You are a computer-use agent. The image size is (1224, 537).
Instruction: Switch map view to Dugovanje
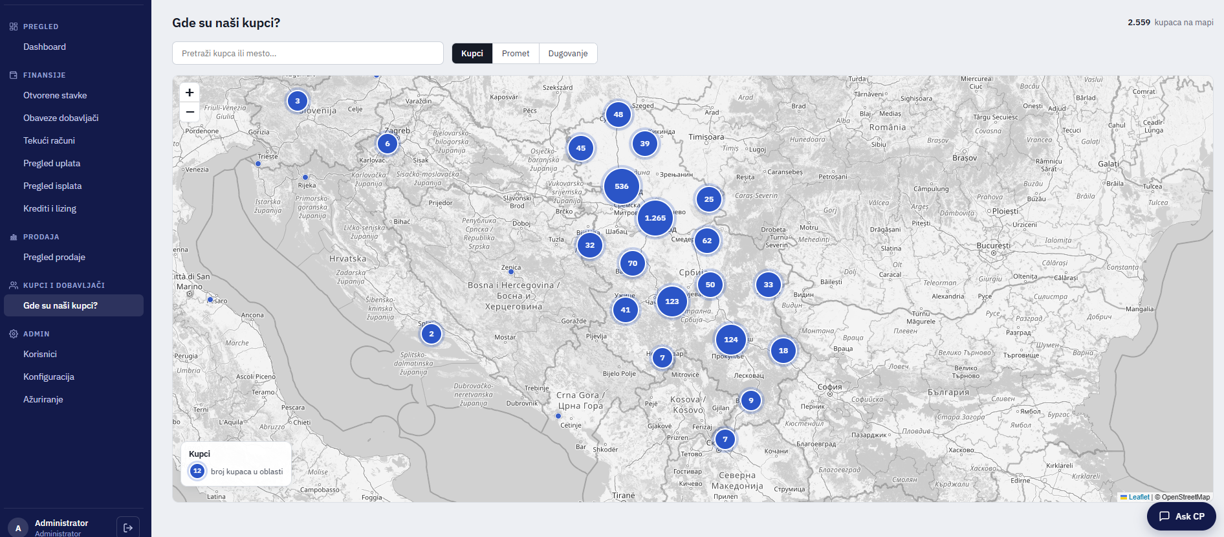568,53
